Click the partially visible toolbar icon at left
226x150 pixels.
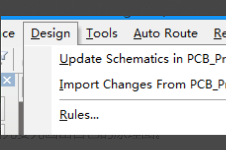click(x=4, y=56)
